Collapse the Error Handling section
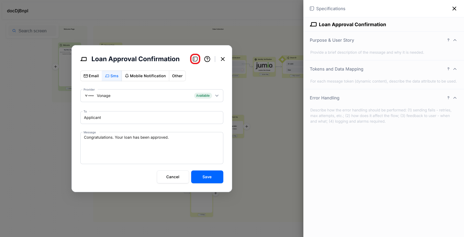Image resolution: width=464 pixels, height=237 pixels. (455, 98)
